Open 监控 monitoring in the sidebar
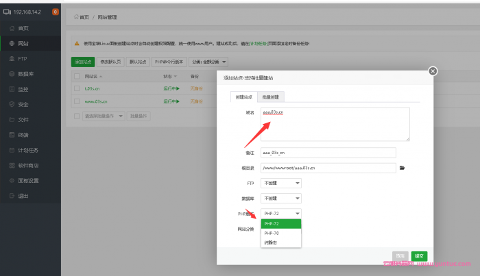The width and height of the screenshot is (480, 276). click(x=23, y=89)
